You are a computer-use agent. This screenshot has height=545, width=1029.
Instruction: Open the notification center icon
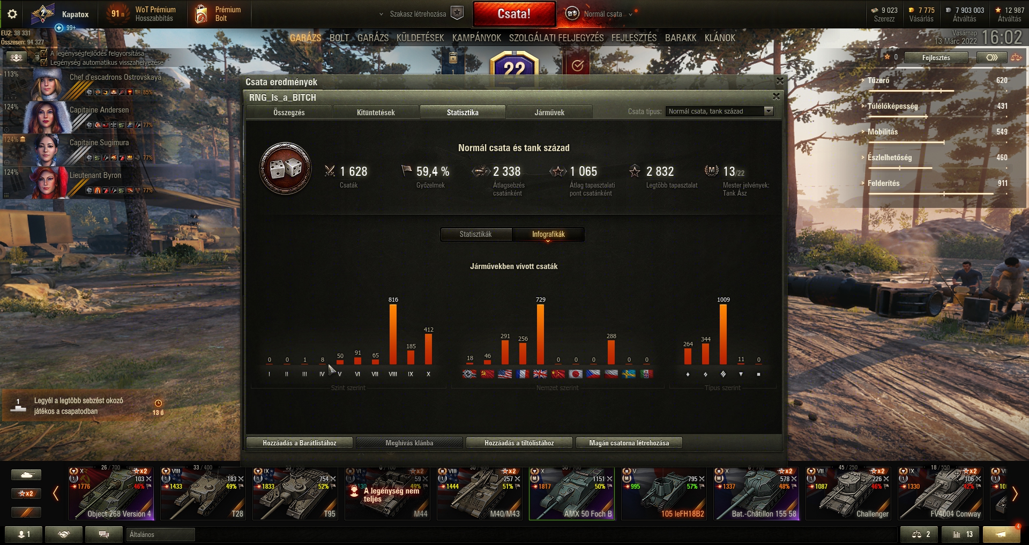point(1001,534)
